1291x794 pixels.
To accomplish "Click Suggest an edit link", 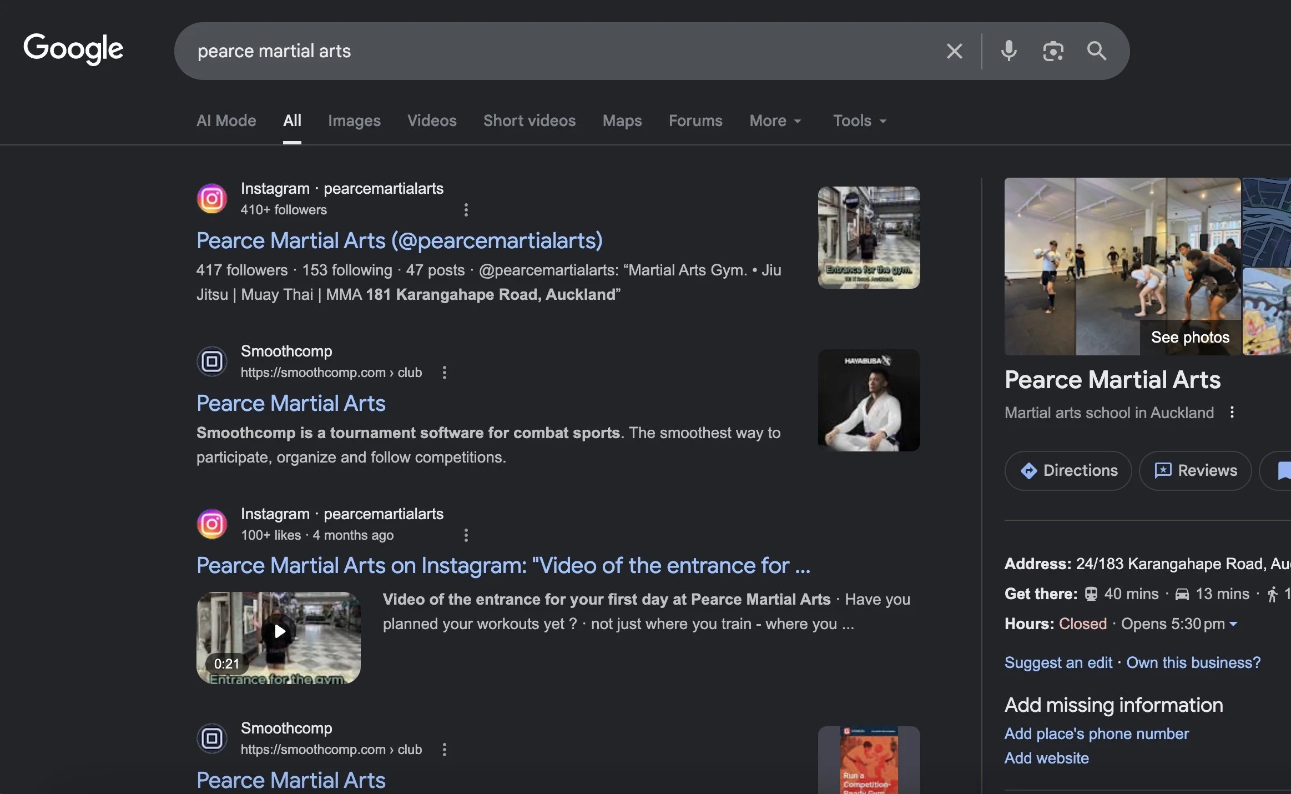I will [x=1058, y=662].
